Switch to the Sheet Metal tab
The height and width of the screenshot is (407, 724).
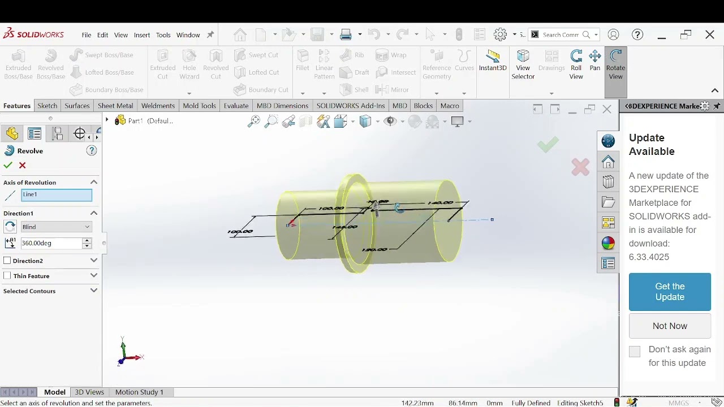(x=115, y=106)
